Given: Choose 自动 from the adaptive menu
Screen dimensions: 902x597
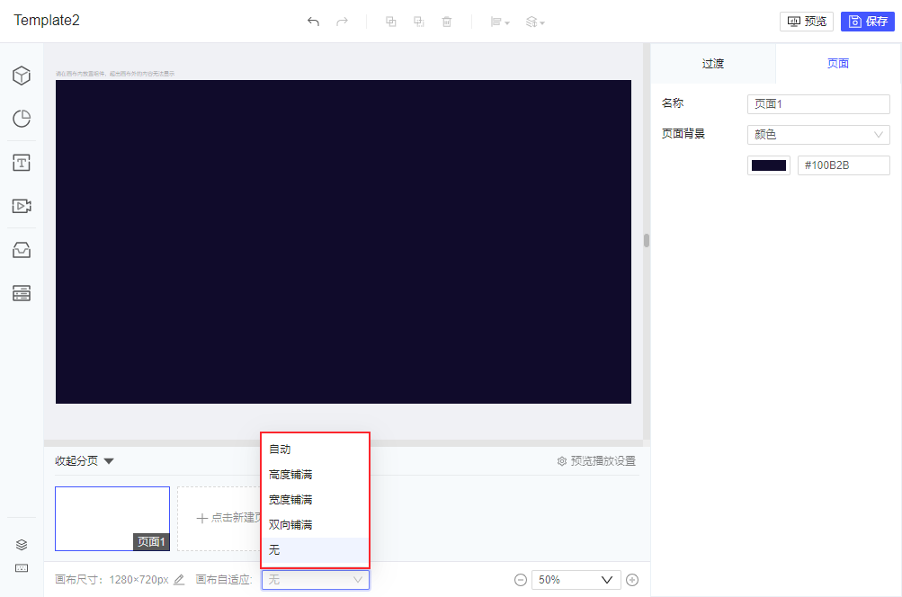Looking at the screenshot, I should coord(315,450).
